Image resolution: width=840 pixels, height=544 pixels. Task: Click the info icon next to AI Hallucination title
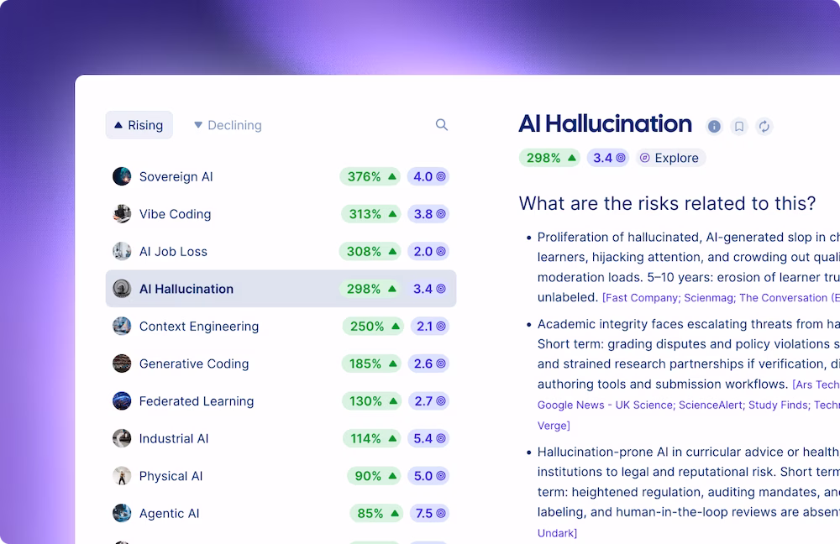click(714, 127)
